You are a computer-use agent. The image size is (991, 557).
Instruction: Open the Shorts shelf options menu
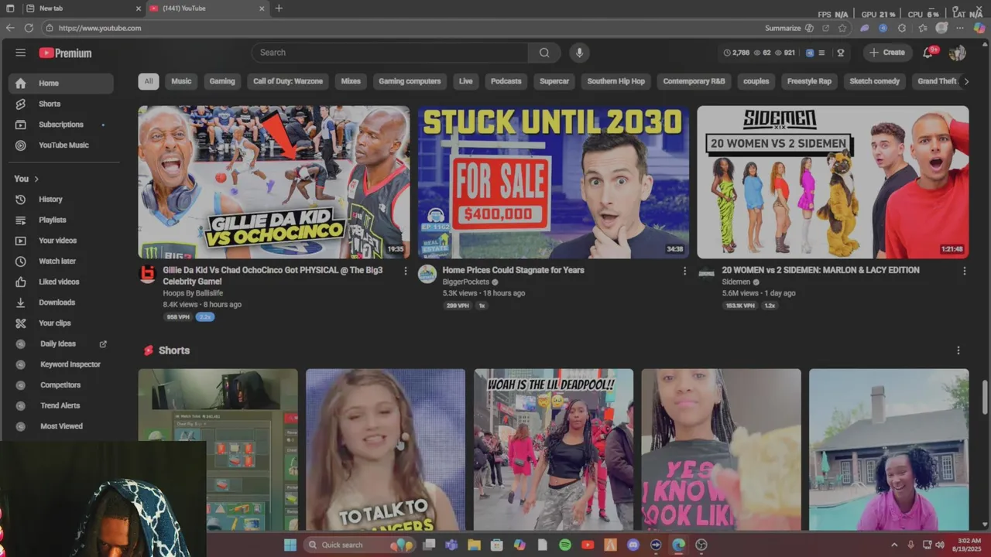[958, 350]
